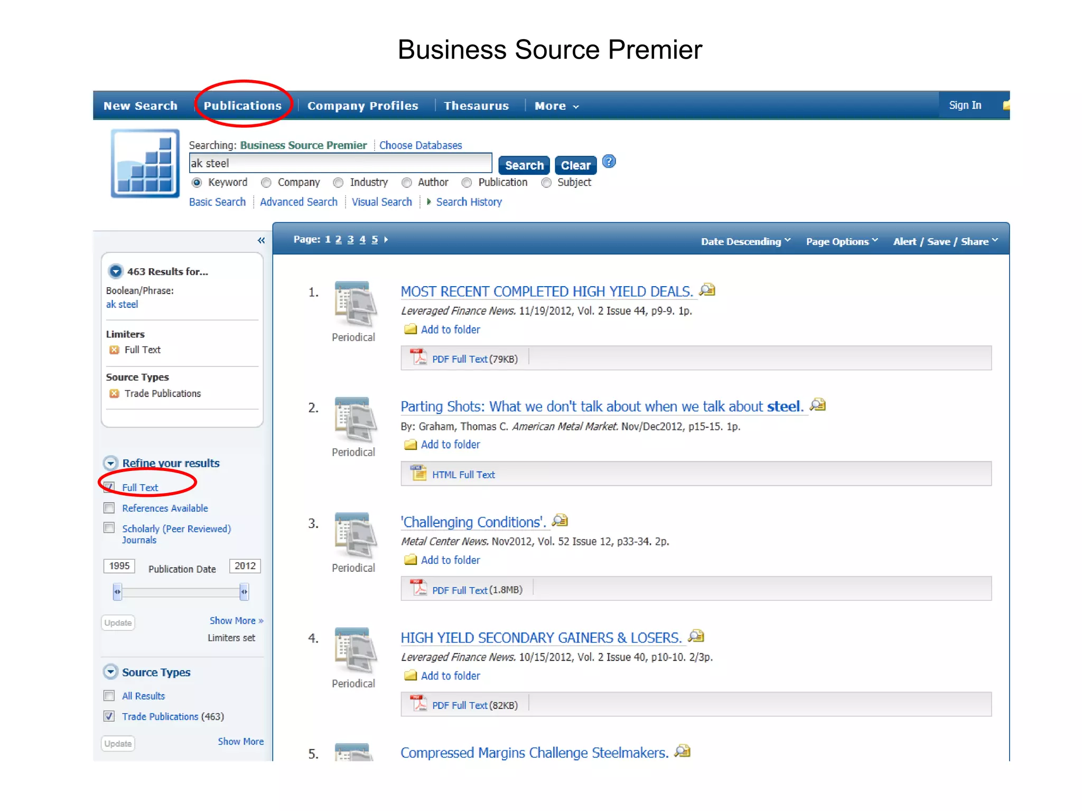The height and width of the screenshot is (811, 1082).
Task: Open the Page Options dropdown
Action: 842,241
